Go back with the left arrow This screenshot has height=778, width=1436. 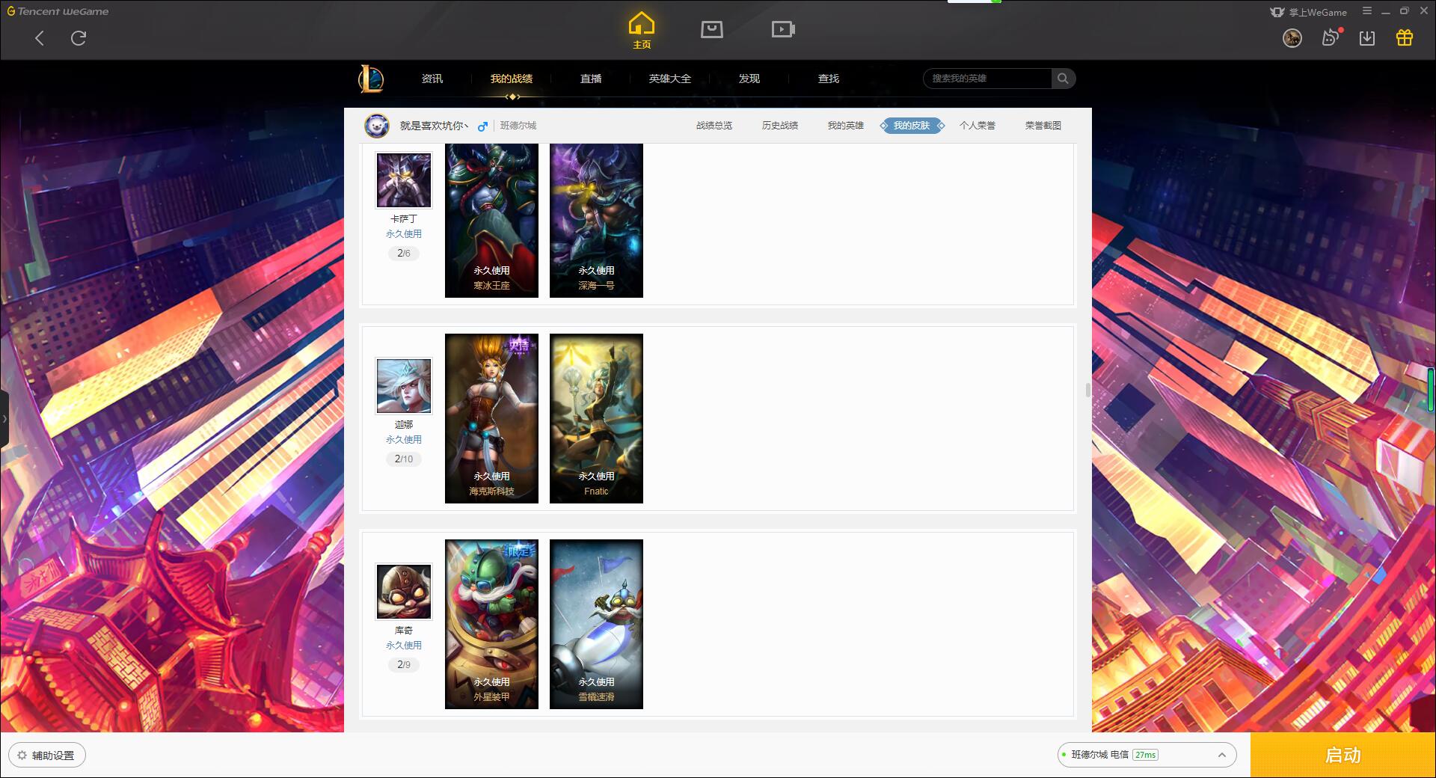[x=40, y=38]
